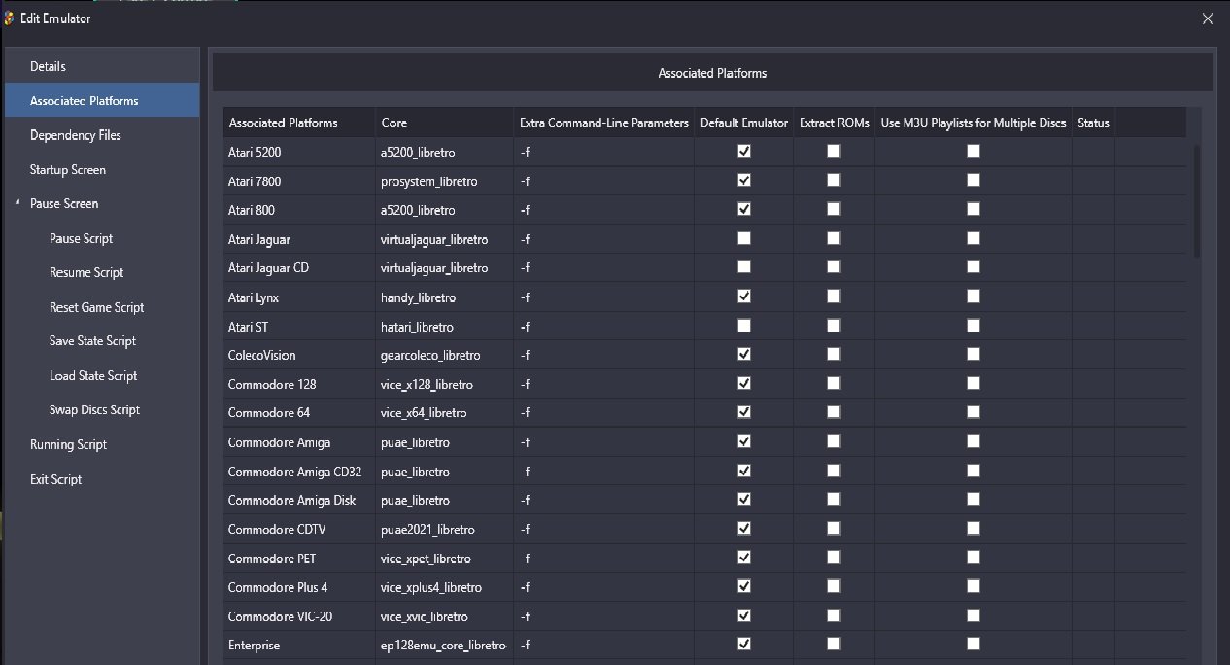Image resolution: width=1230 pixels, height=665 pixels.
Task: Edit the vice_x128_libretro core cell
Action: [445, 384]
